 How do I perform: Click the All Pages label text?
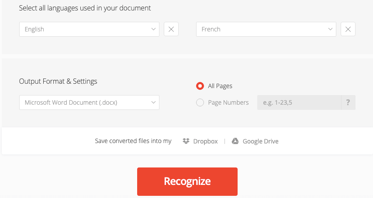220,86
